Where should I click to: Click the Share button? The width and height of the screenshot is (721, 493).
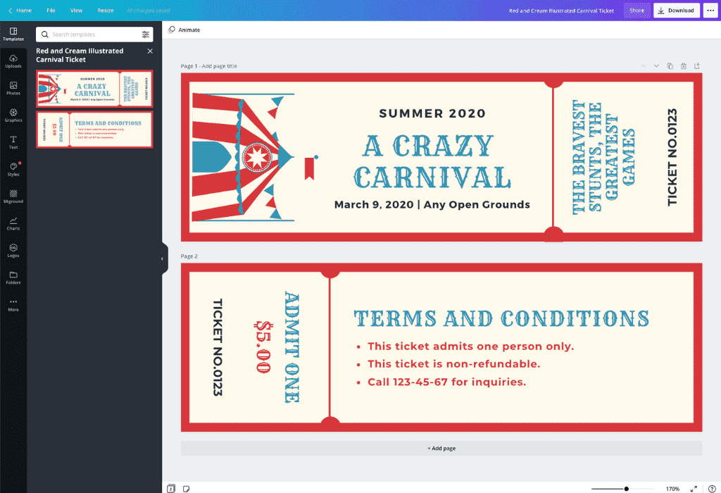(x=637, y=11)
